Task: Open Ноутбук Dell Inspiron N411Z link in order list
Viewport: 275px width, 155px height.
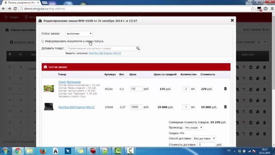Action: [76, 107]
